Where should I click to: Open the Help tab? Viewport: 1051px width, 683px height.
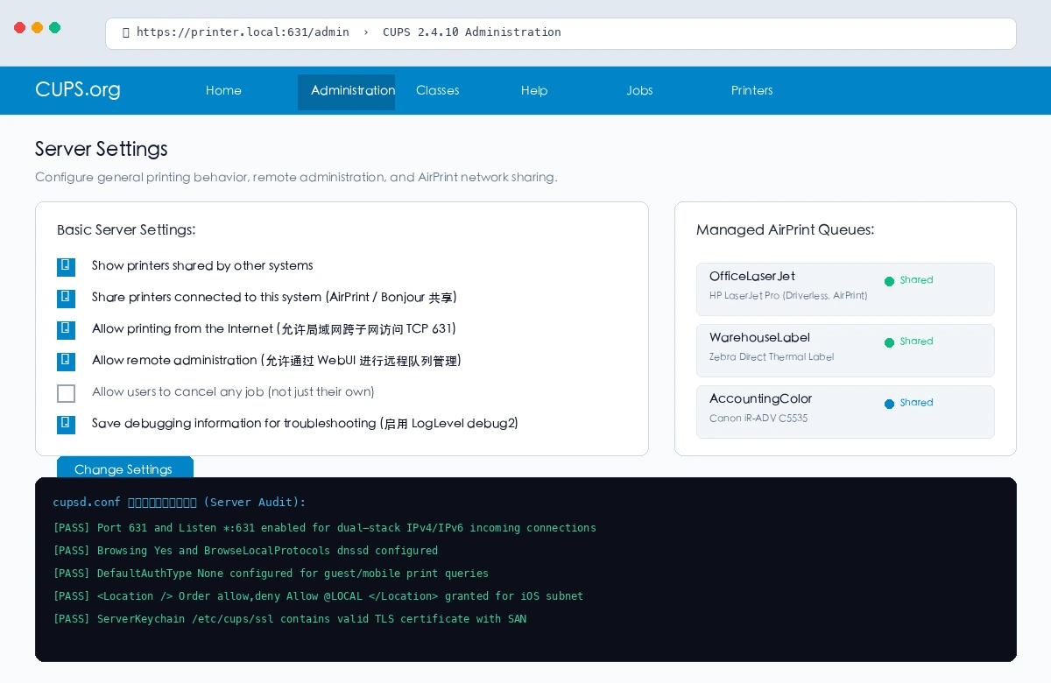pyautogui.click(x=534, y=91)
